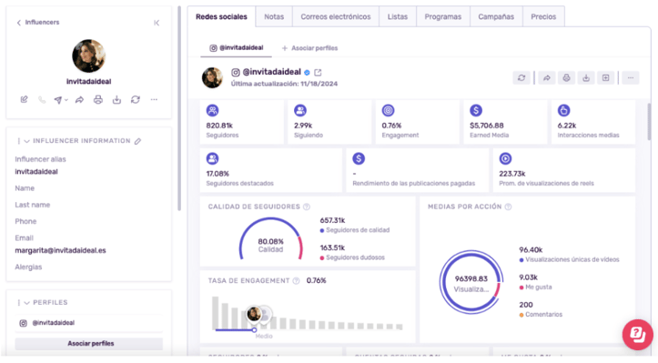The height and width of the screenshot is (363, 658).
Task: Collapse the Influencer Information section
Action: point(27,141)
